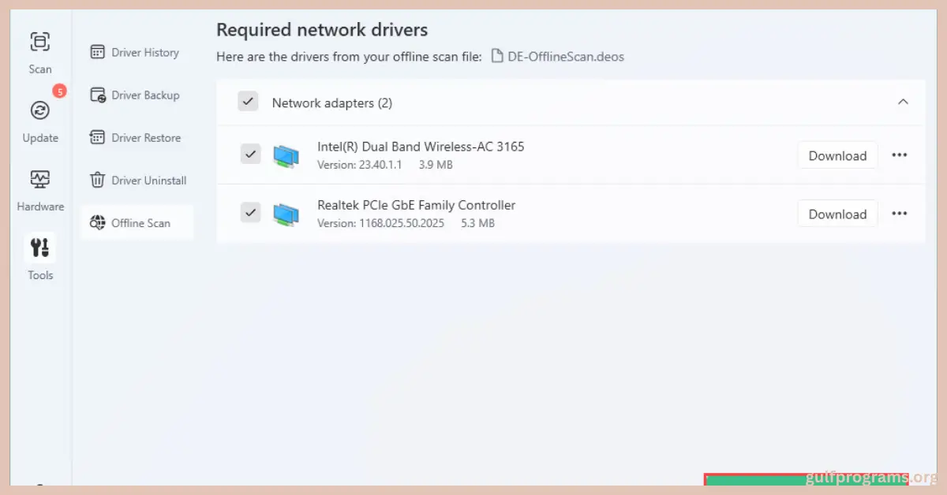The width and height of the screenshot is (947, 495).
Task: Uncheck Realtek PCIe GbE Family Controller checkbox
Action: pyautogui.click(x=250, y=213)
